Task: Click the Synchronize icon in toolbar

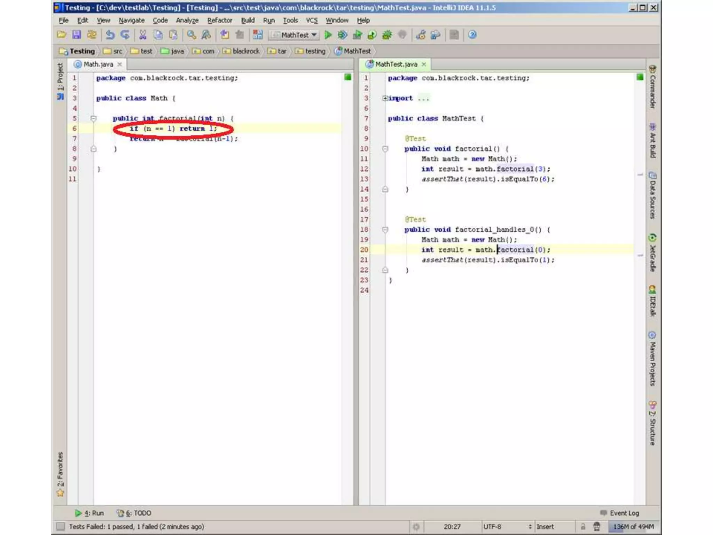Action: [92, 35]
